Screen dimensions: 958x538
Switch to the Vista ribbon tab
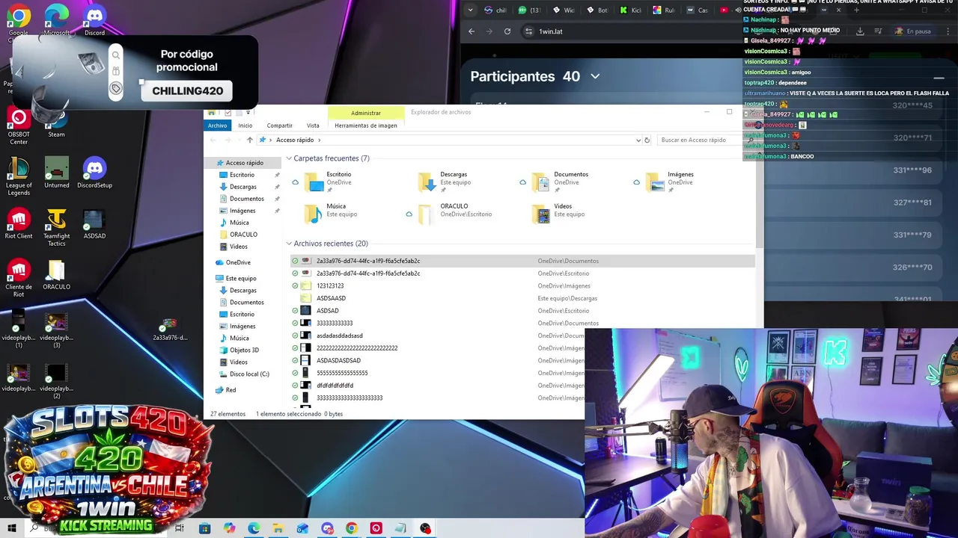313,126
